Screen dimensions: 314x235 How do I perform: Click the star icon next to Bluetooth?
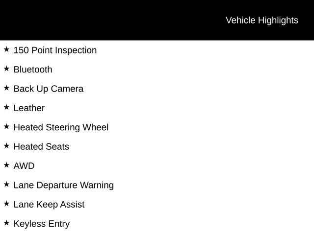click(6, 69)
